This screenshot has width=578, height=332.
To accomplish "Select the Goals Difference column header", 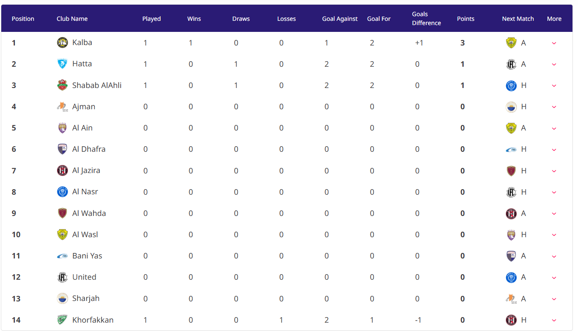I will (x=427, y=19).
